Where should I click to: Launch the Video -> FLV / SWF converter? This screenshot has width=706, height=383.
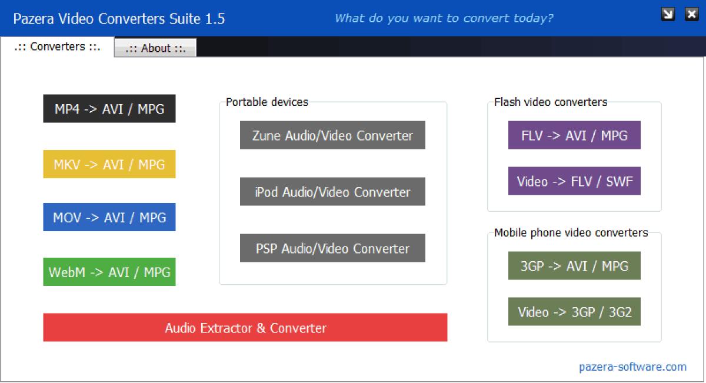[x=574, y=181]
